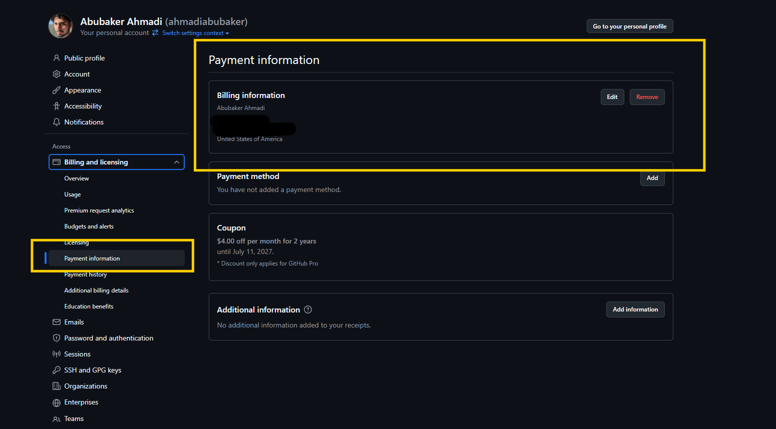The width and height of the screenshot is (776, 429).
Task: Select Budgets and alerts in sidebar
Action: pyautogui.click(x=89, y=226)
